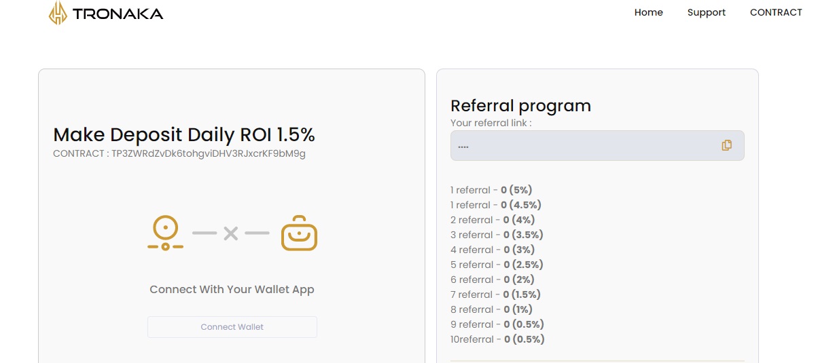This screenshot has width=816, height=363.
Task: Click the gold user location icon
Action: [165, 233]
